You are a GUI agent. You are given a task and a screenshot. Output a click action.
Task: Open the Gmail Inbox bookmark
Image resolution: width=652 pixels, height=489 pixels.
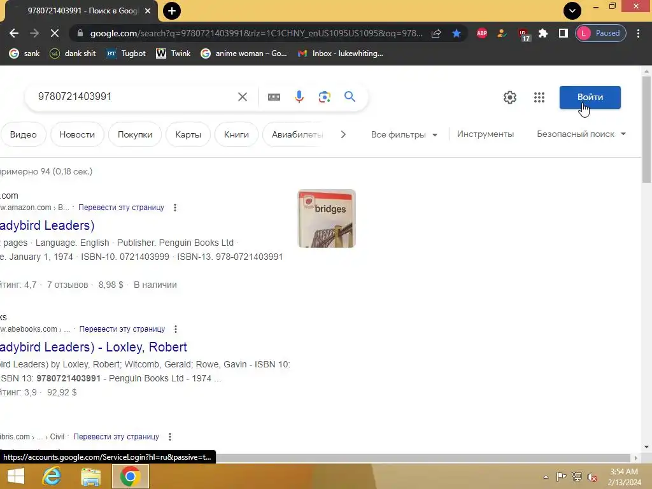pos(341,53)
